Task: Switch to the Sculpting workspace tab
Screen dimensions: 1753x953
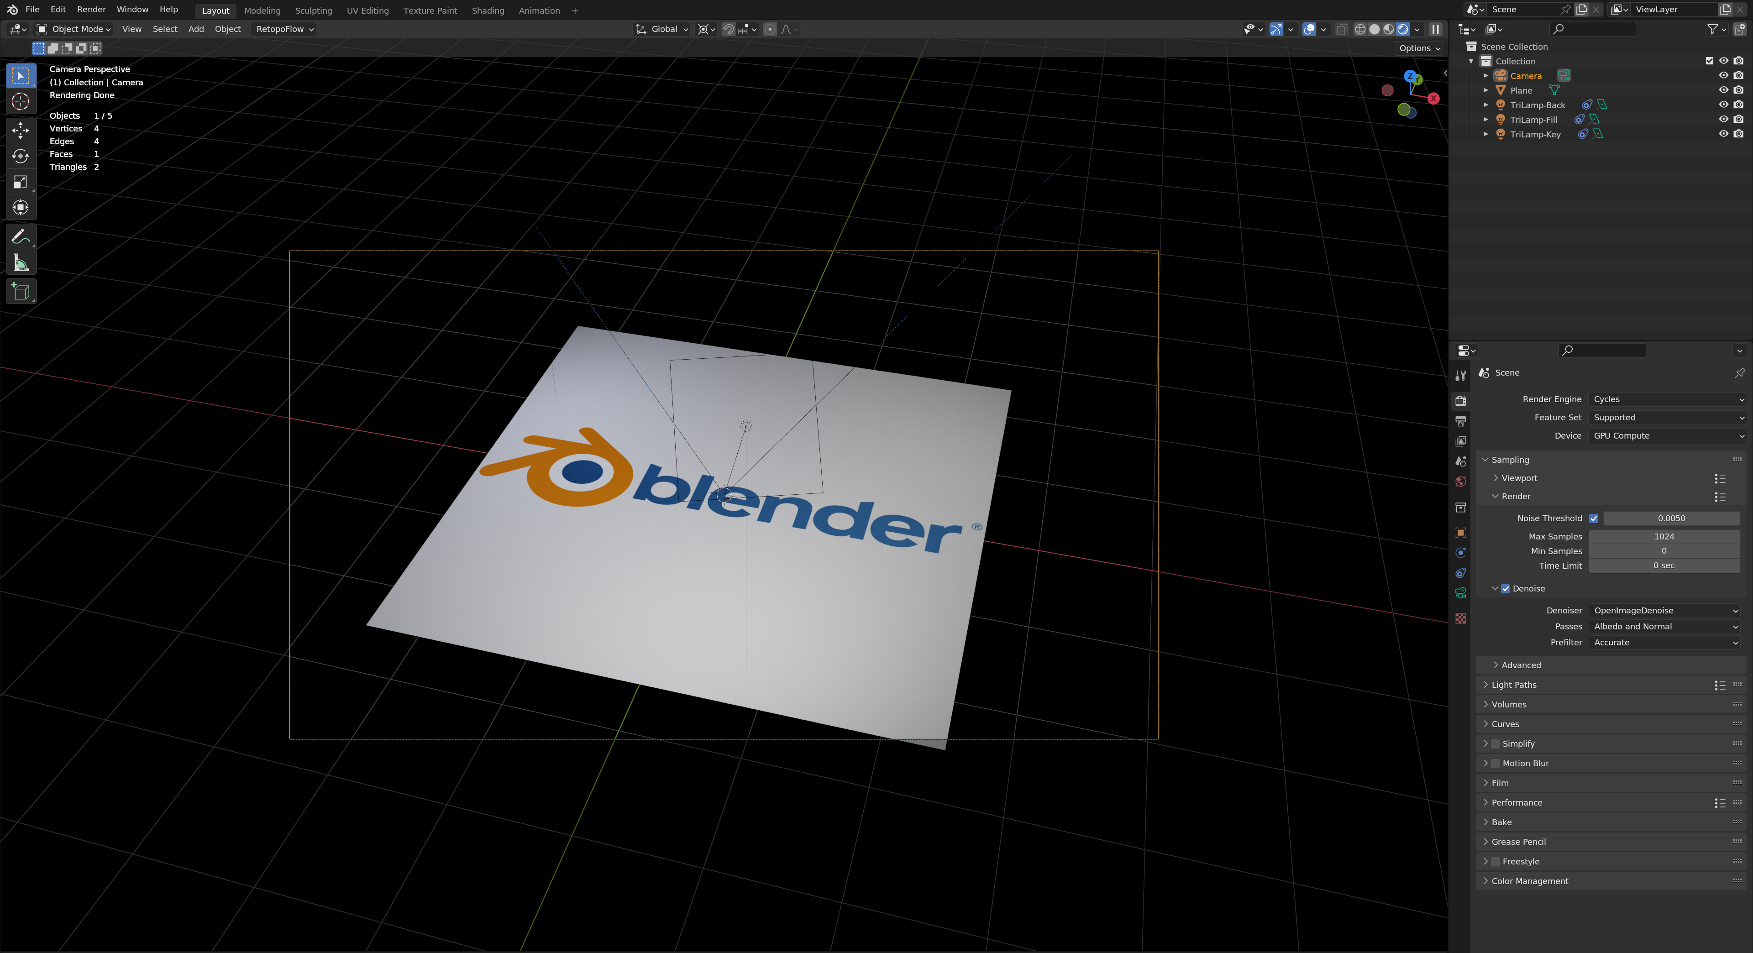Action: (x=313, y=10)
